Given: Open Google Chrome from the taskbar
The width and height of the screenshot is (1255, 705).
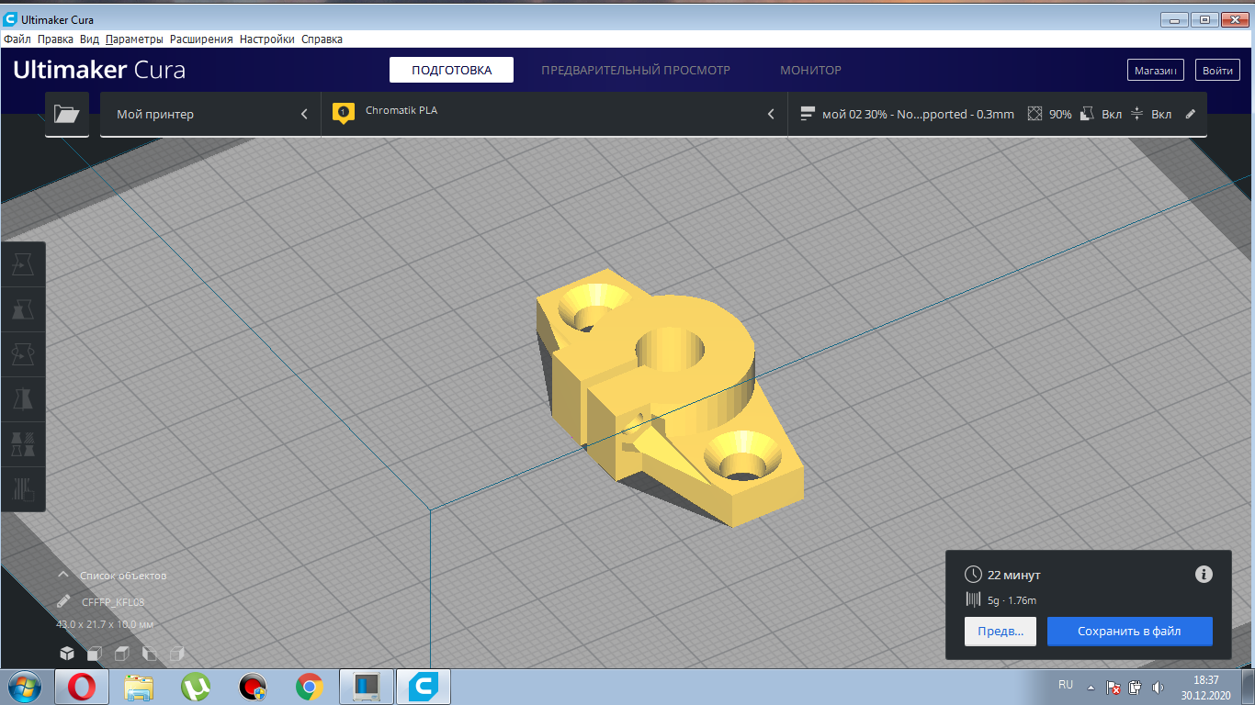Looking at the screenshot, I should (x=310, y=686).
